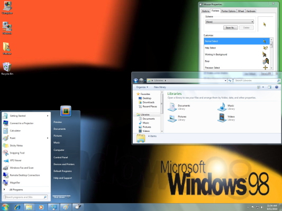The width and height of the screenshot is (282, 211).
Task: Click the Start orb on taskbar
Action: coord(5,207)
